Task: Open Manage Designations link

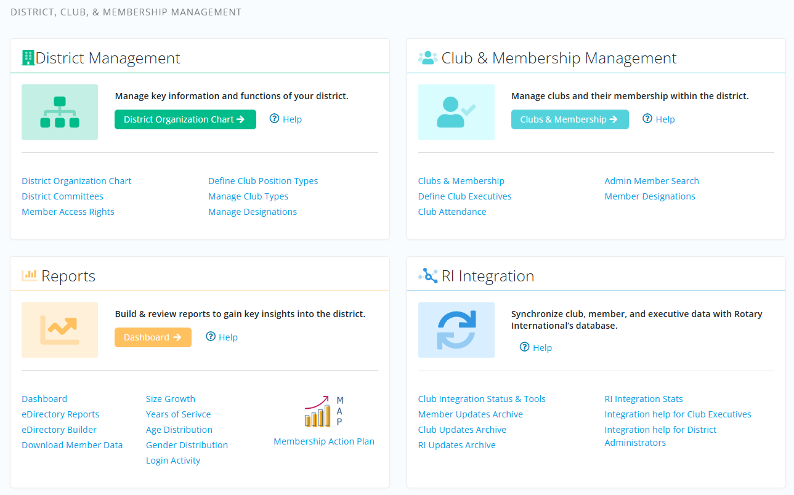Action: click(x=253, y=212)
